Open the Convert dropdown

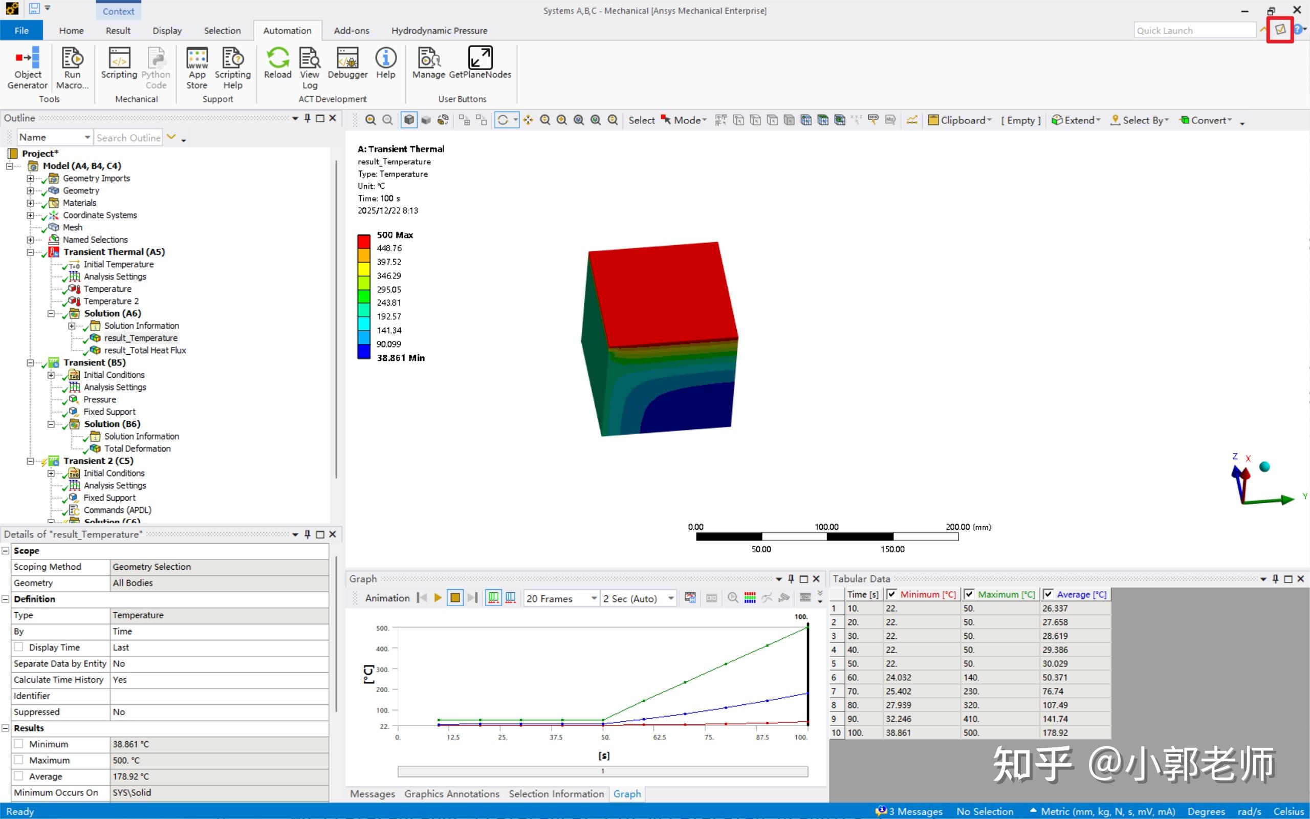coord(1206,120)
